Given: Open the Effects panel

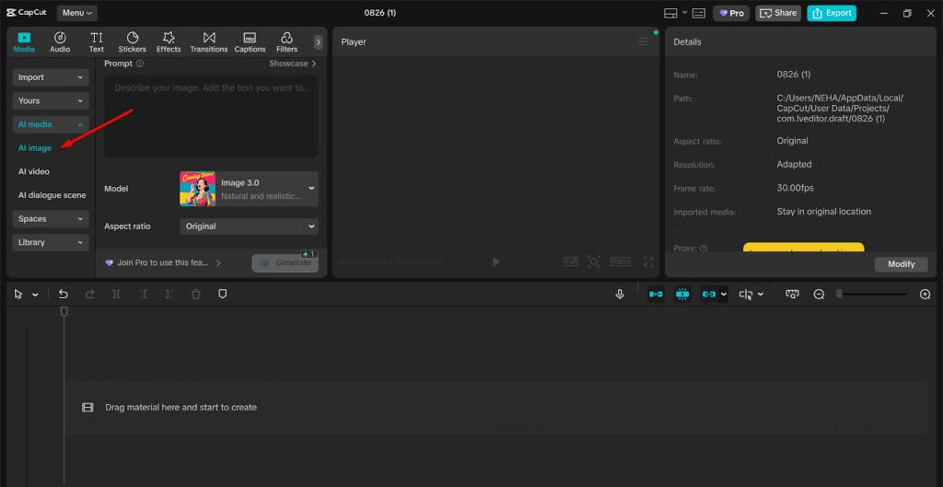Looking at the screenshot, I should 169,41.
